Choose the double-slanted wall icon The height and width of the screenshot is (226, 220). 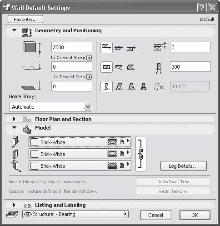pyautogui.click(x=131, y=87)
